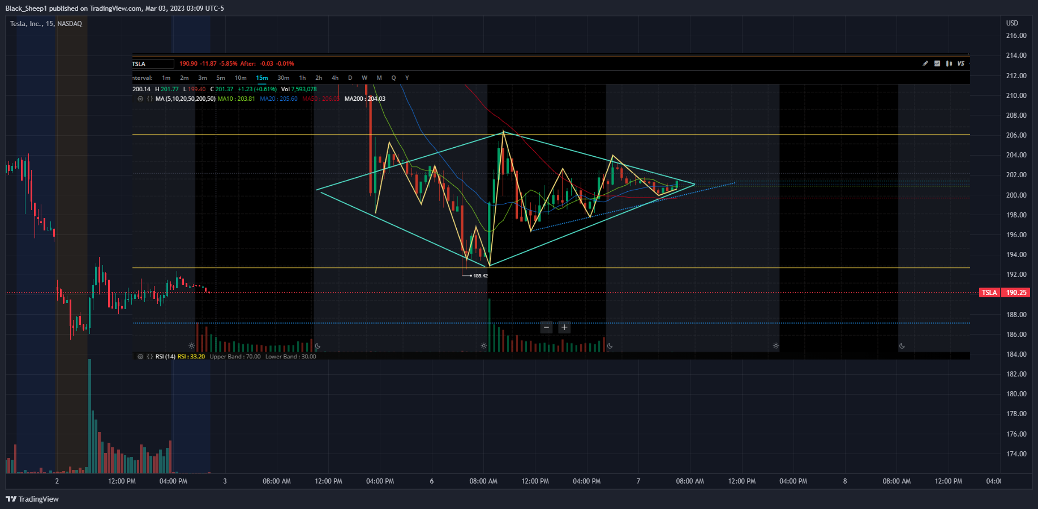The height and width of the screenshot is (509, 1038).
Task: Click the -5.85% change value
Action: point(229,63)
